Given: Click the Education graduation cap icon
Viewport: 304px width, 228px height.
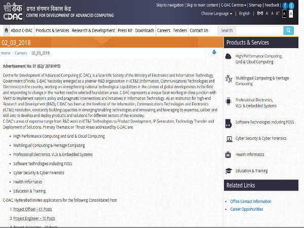Looking at the screenshot, I should coord(229,171).
